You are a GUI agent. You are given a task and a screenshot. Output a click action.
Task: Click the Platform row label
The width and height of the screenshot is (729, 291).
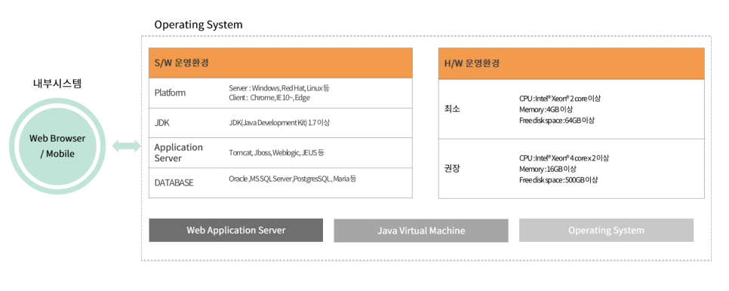[x=170, y=93]
